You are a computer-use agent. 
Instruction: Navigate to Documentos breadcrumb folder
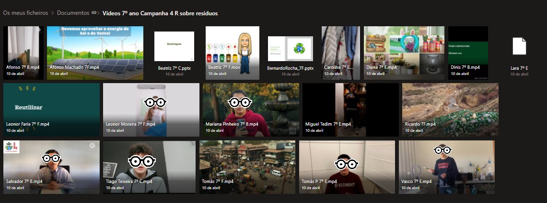(73, 13)
